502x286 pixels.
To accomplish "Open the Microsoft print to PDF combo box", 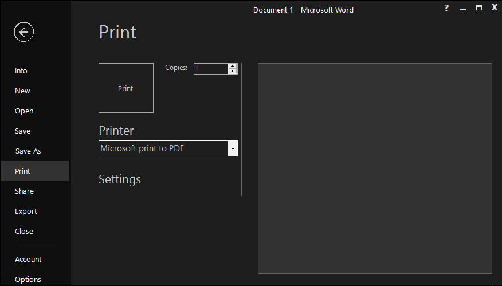I will pyautogui.click(x=163, y=148).
